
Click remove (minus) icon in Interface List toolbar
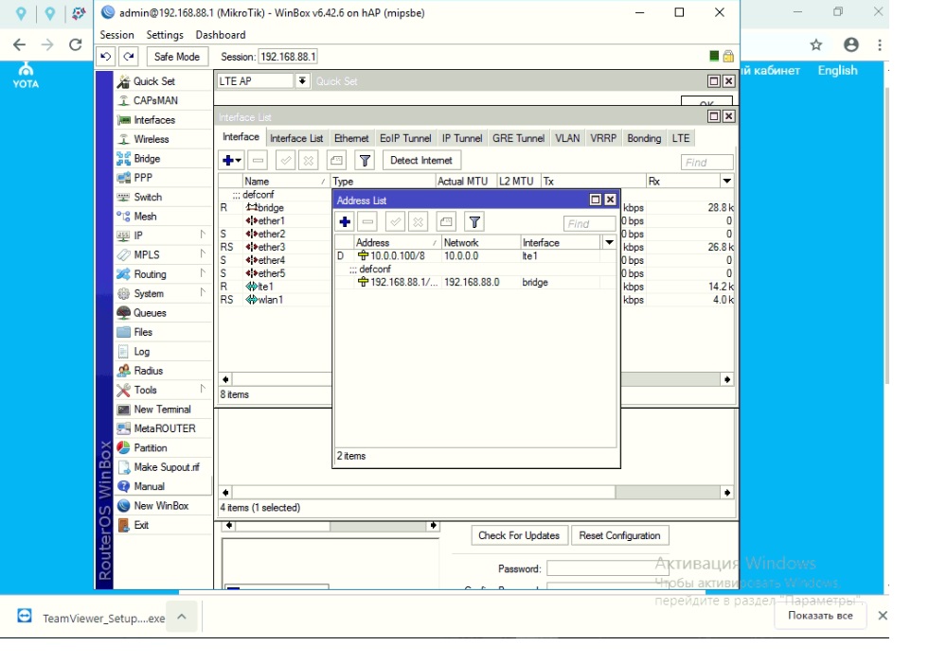[x=258, y=161]
